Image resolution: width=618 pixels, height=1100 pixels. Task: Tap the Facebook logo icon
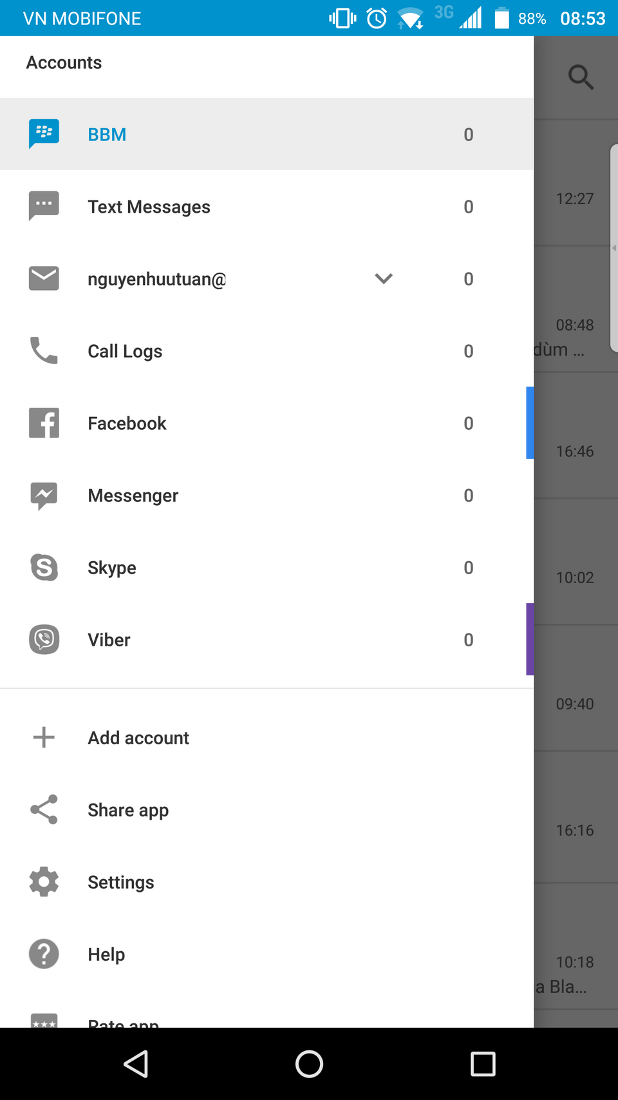[x=44, y=423]
